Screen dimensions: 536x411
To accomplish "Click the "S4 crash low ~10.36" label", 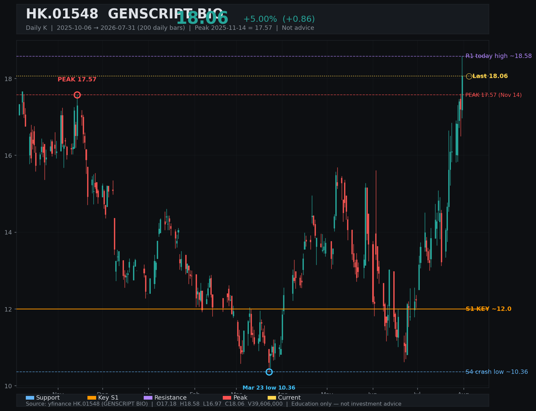I will click(497, 372).
